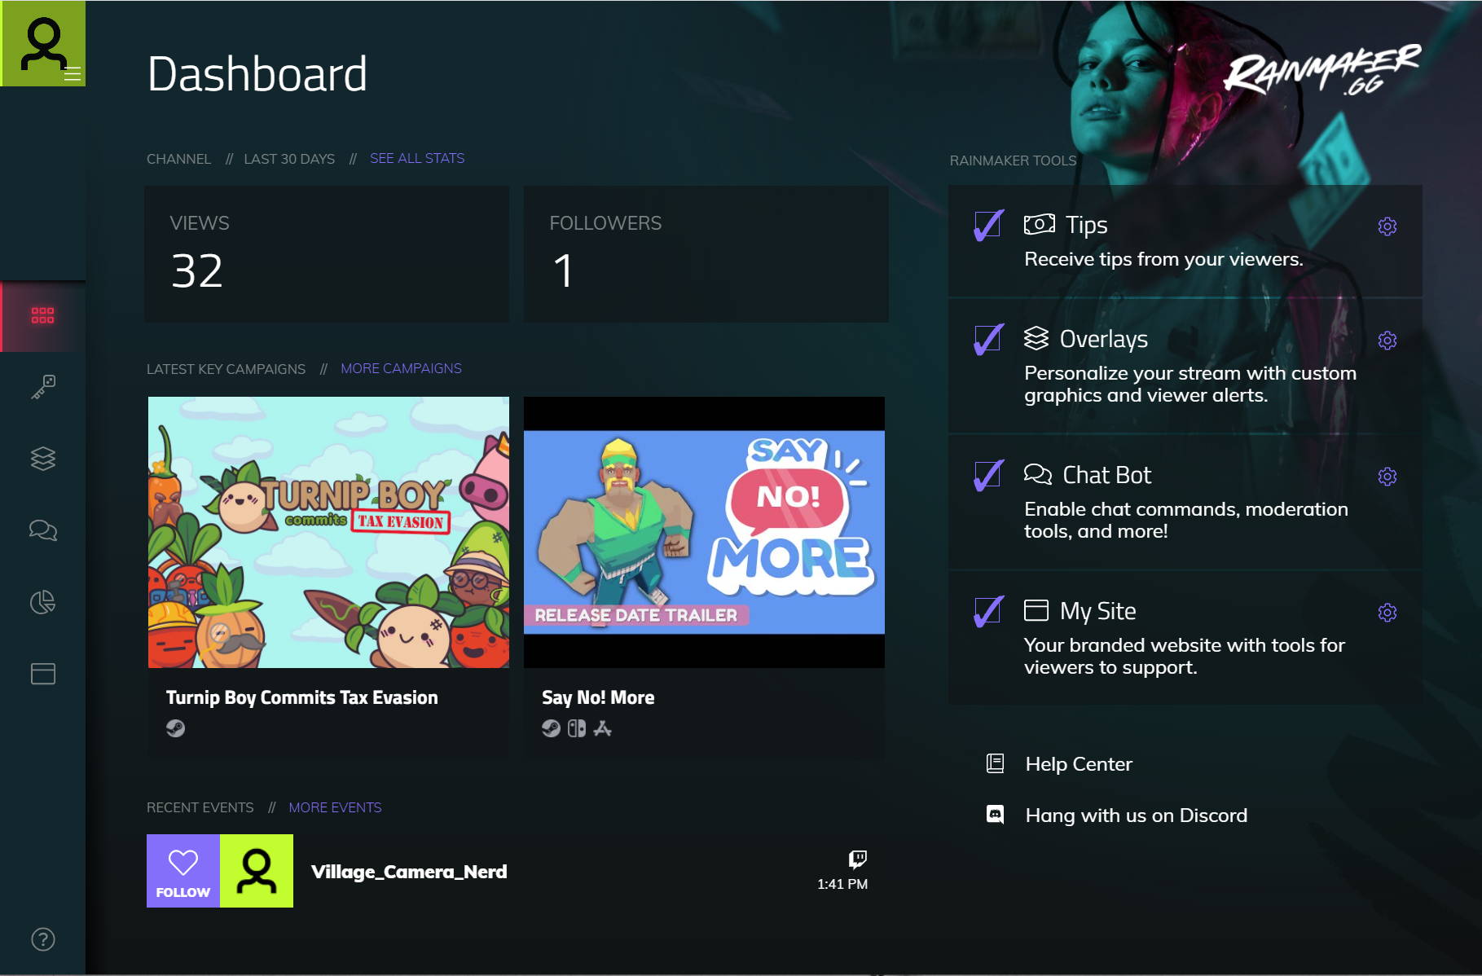Click RECENT EVENTS label

(200, 807)
